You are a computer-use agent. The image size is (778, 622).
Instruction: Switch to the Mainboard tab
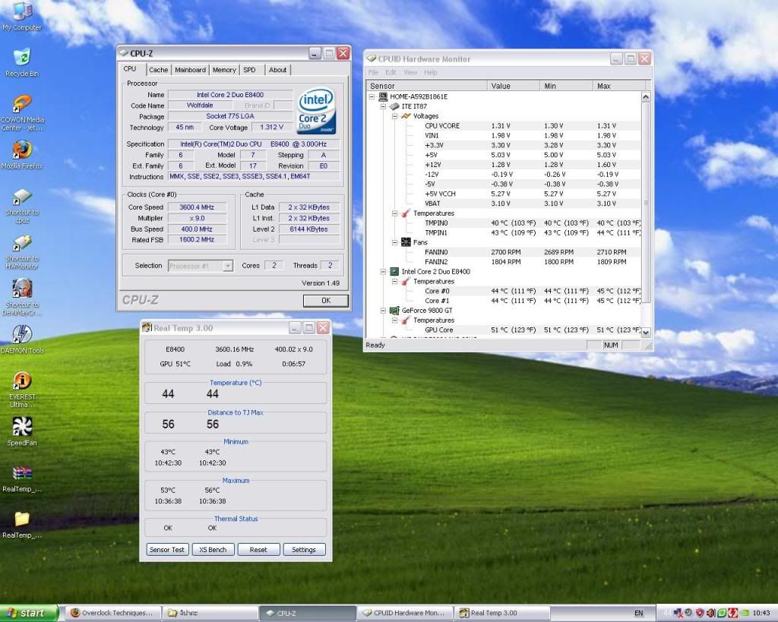pyautogui.click(x=190, y=70)
